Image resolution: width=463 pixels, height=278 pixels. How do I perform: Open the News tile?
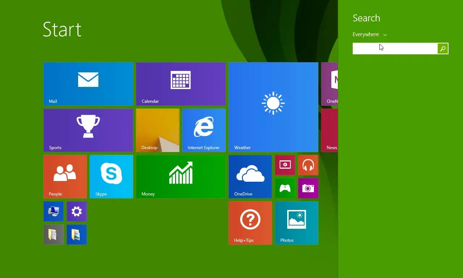(330, 130)
